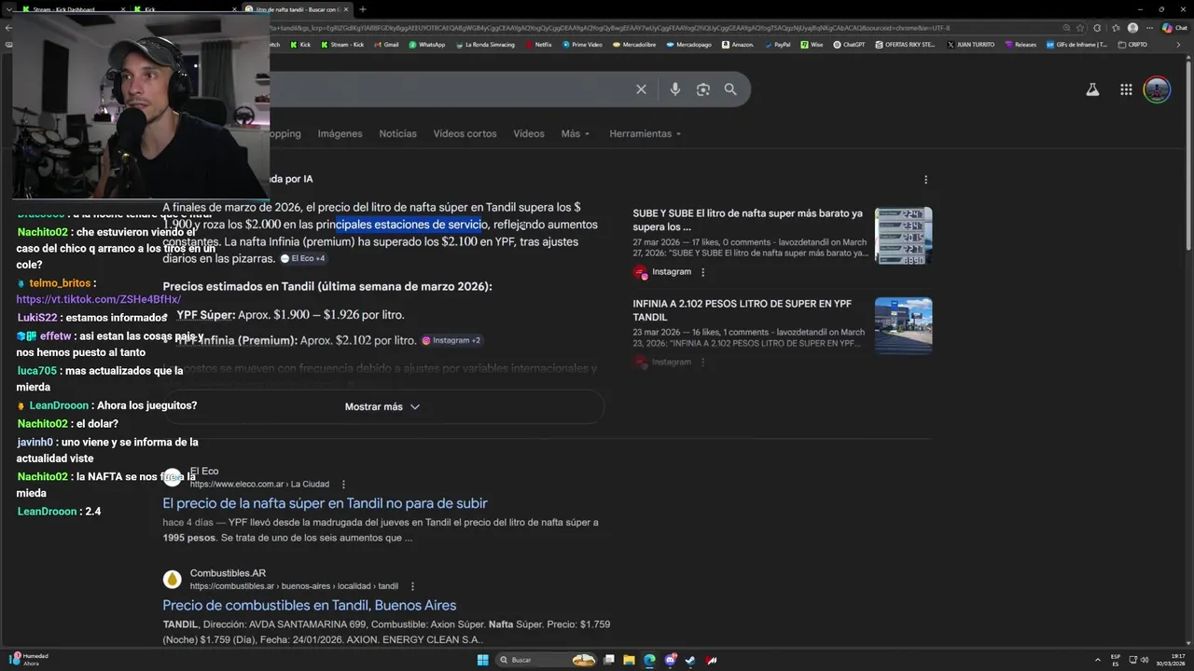Open the PayPal bookmark
This screenshot has height=671, width=1194.
point(777,44)
